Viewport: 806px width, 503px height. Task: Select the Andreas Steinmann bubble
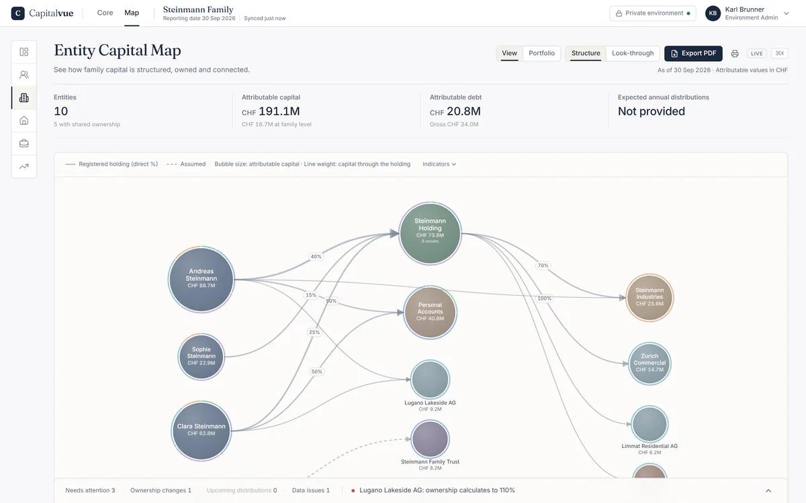[201, 279]
